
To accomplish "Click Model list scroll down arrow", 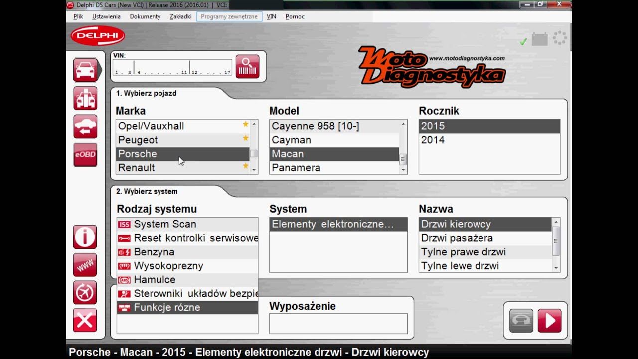I will pos(403,170).
